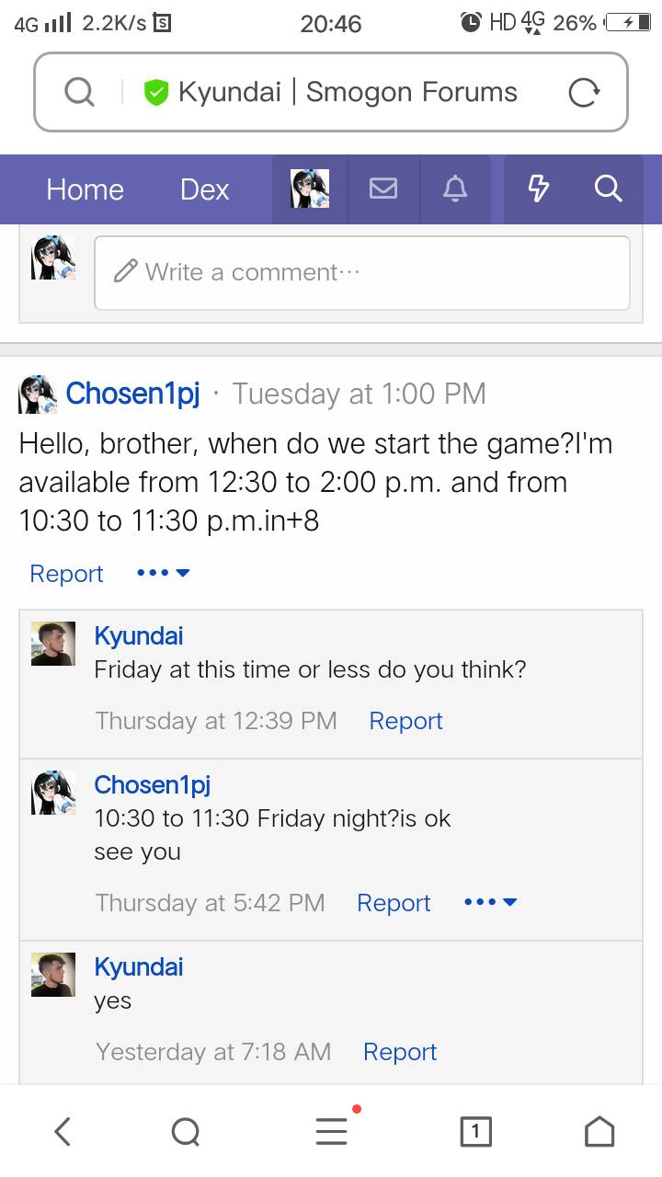Tap Kyundai's avatar next to the 'yes' reply
This screenshot has height=1177, width=662.
(x=53, y=975)
